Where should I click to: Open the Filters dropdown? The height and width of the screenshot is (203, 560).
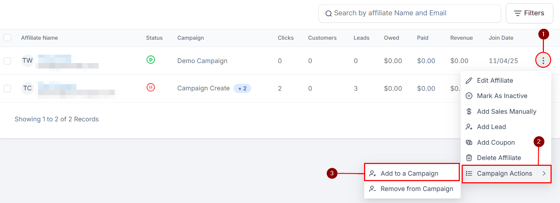[x=530, y=13]
